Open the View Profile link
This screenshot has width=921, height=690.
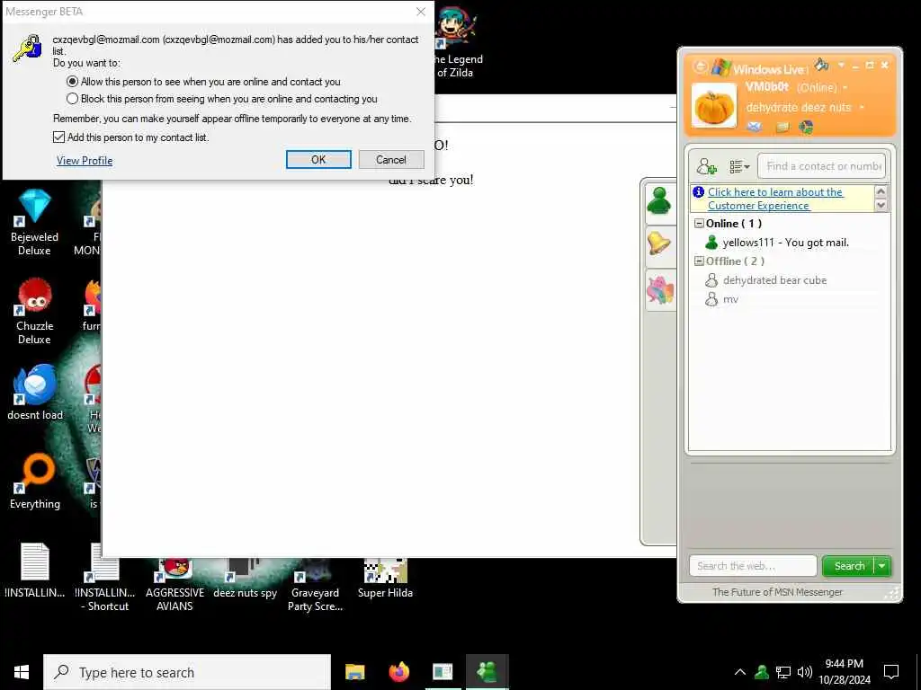coord(85,160)
